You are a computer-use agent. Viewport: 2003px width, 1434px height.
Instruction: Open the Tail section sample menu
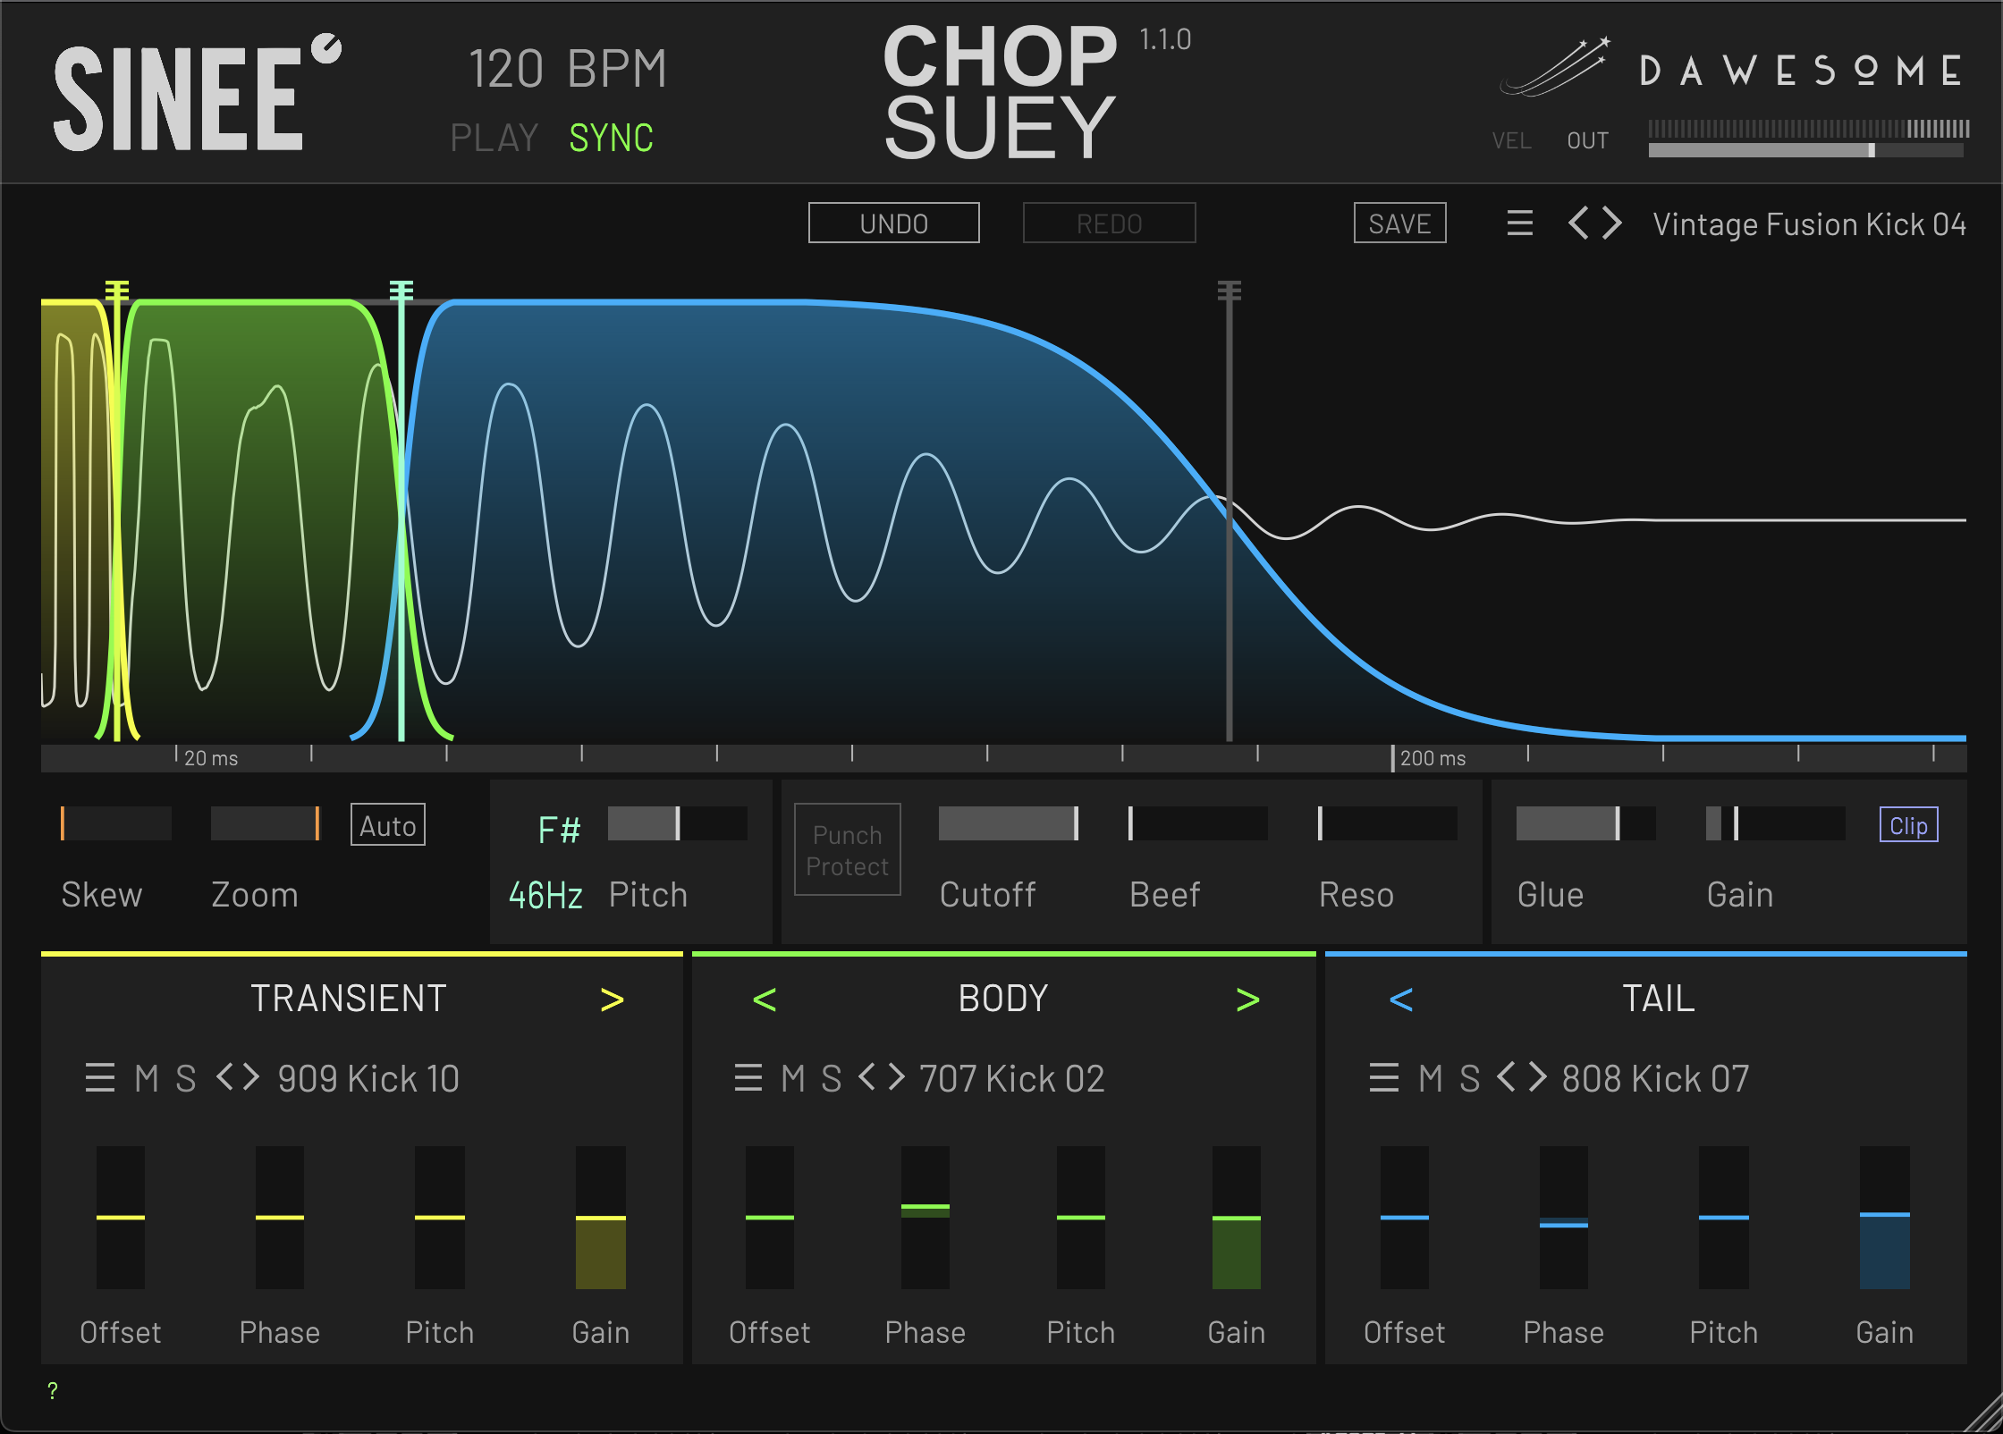tap(1383, 1078)
